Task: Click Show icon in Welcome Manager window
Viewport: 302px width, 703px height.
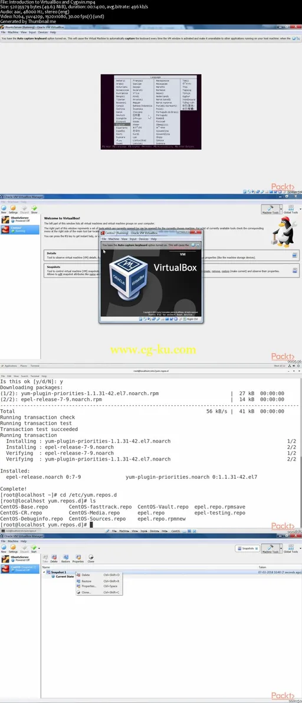Action: click(34, 209)
